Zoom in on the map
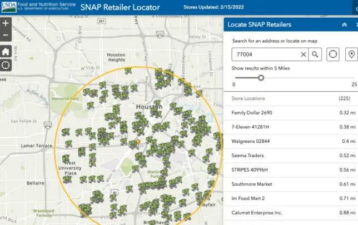Screen dimensions: 358x225 [x=6, y=23]
